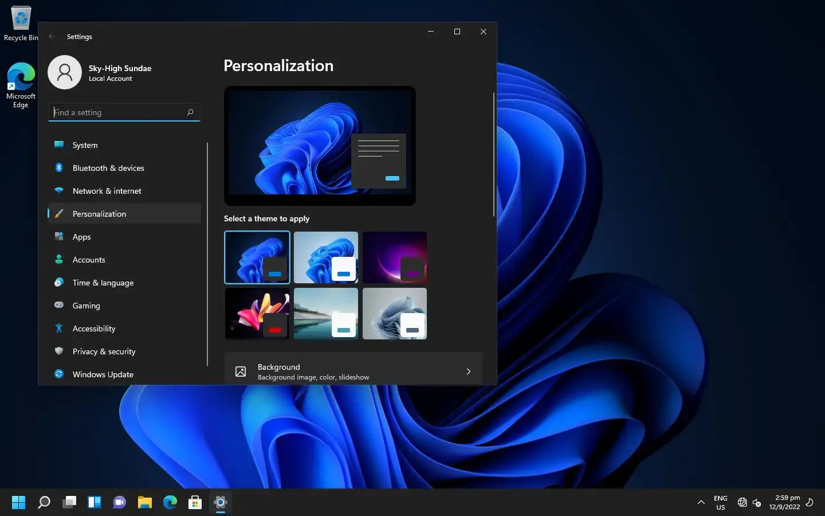
Task: Show hidden system tray icons
Action: pos(701,503)
